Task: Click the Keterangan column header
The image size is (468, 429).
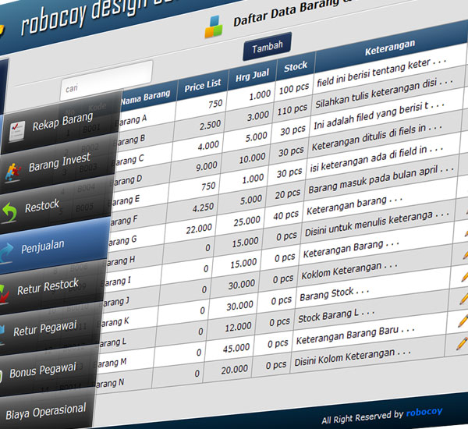Action: (389, 50)
